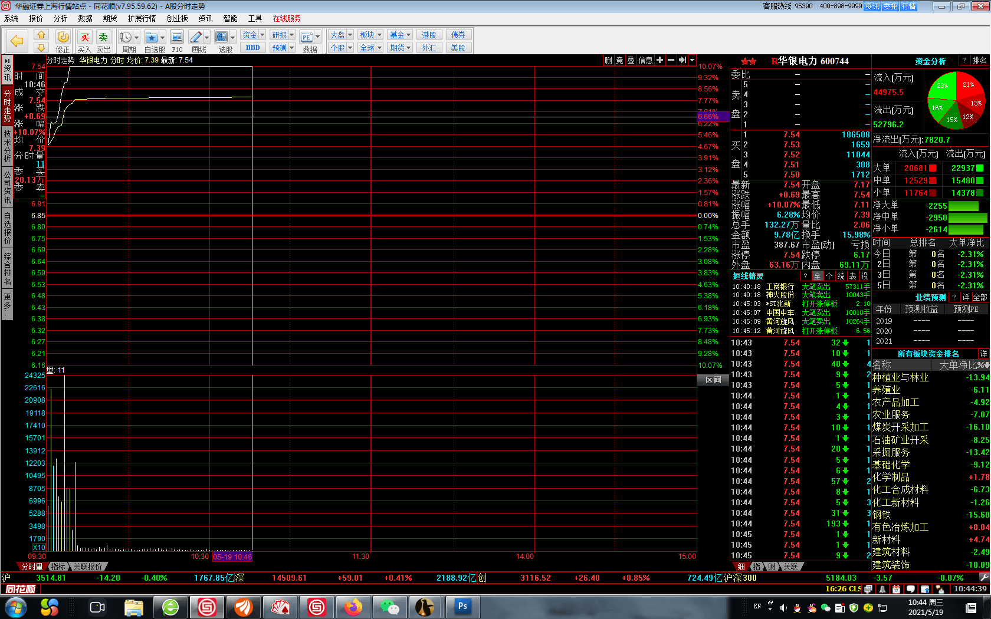Switch to the 指标 tab below chart
Image resolution: width=991 pixels, height=619 pixels.
click(58, 567)
